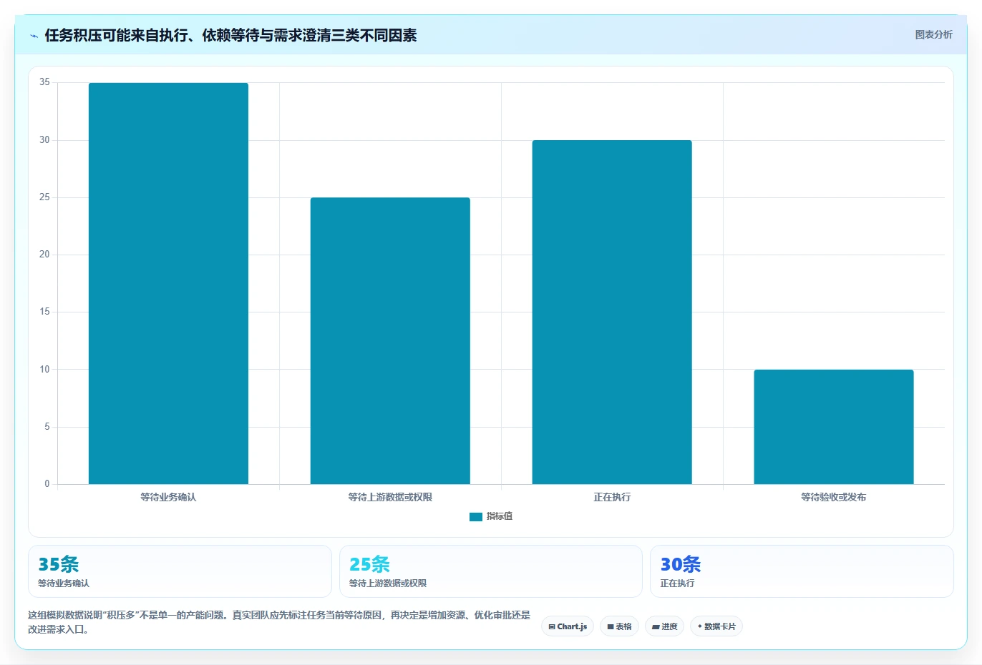Select the 表格 tag chip
982x665 pixels.
pyautogui.click(x=620, y=626)
